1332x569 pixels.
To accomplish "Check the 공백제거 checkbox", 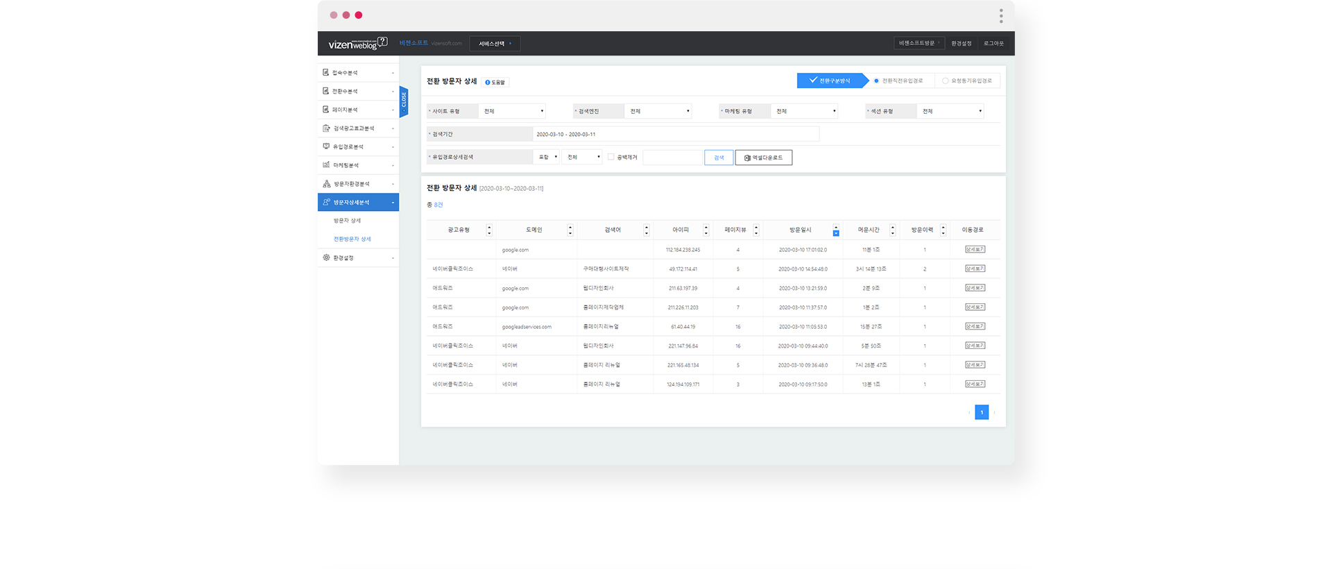I will click(610, 157).
